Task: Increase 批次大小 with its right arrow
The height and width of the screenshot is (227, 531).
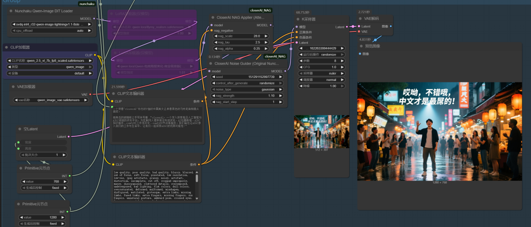Action: pyautogui.click(x=64, y=155)
